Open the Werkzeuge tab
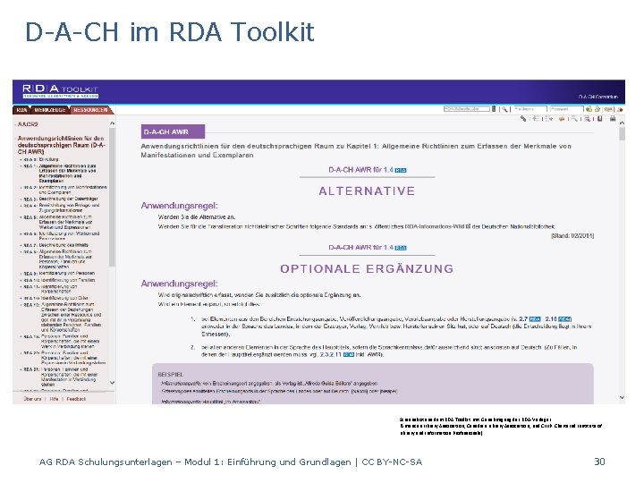Image resolution: width=644 pixels, height=483 pixels. [x=50, y=110]
